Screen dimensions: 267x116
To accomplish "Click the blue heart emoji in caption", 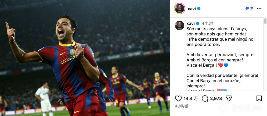I will click(x=226, y=65).
